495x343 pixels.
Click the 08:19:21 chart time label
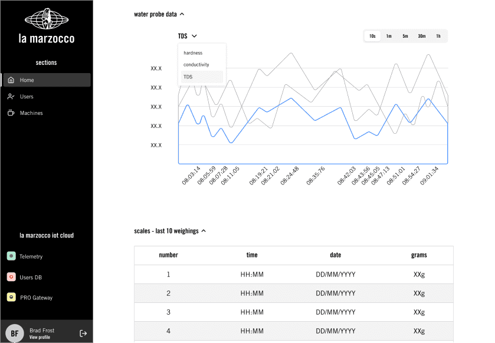point(258,176)
